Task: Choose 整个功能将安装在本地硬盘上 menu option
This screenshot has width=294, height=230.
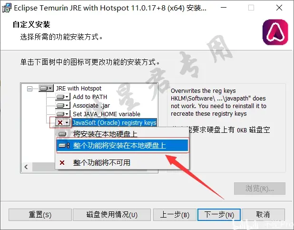Action: tap(122, 146)
